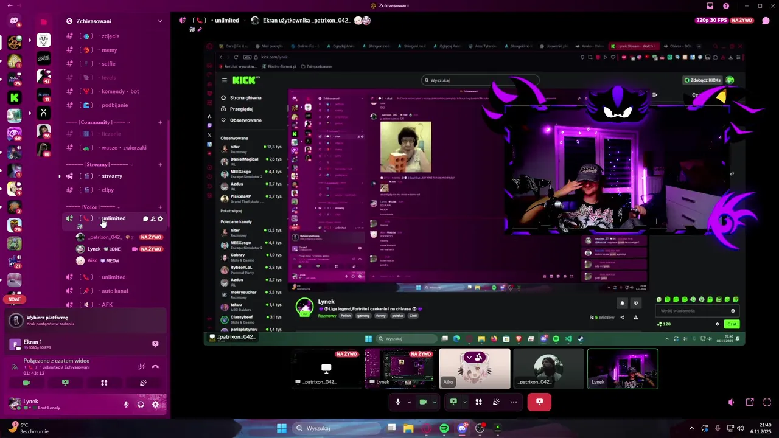Image resolution: width=779 pixels, height=438 pixels.
Task: Open the inbox icon in title bar
Action: pyautogui.click(x=710, y=5)
